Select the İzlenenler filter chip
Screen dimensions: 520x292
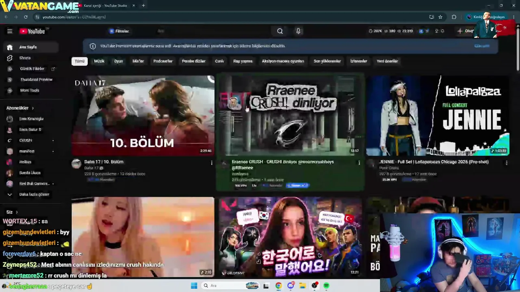pyautogui.click(x=359, y=61)
